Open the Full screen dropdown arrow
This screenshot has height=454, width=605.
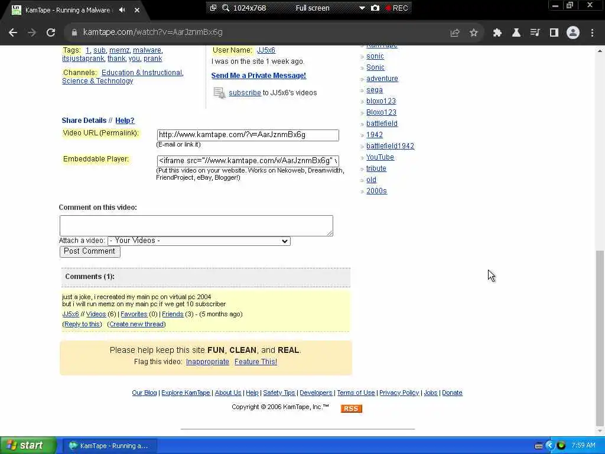(x=362, y=8)
